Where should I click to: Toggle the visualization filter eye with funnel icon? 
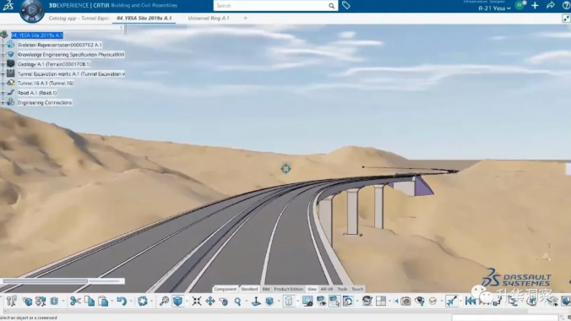(x=420, y=301)
